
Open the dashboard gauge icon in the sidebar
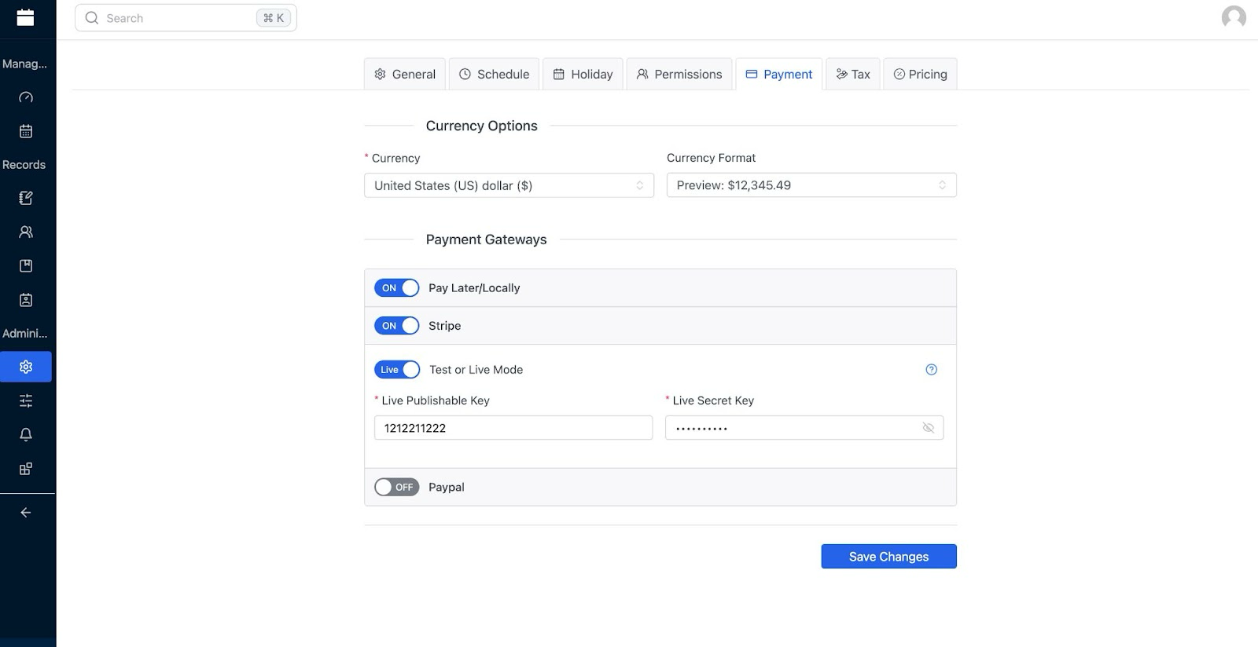(26, 97)
